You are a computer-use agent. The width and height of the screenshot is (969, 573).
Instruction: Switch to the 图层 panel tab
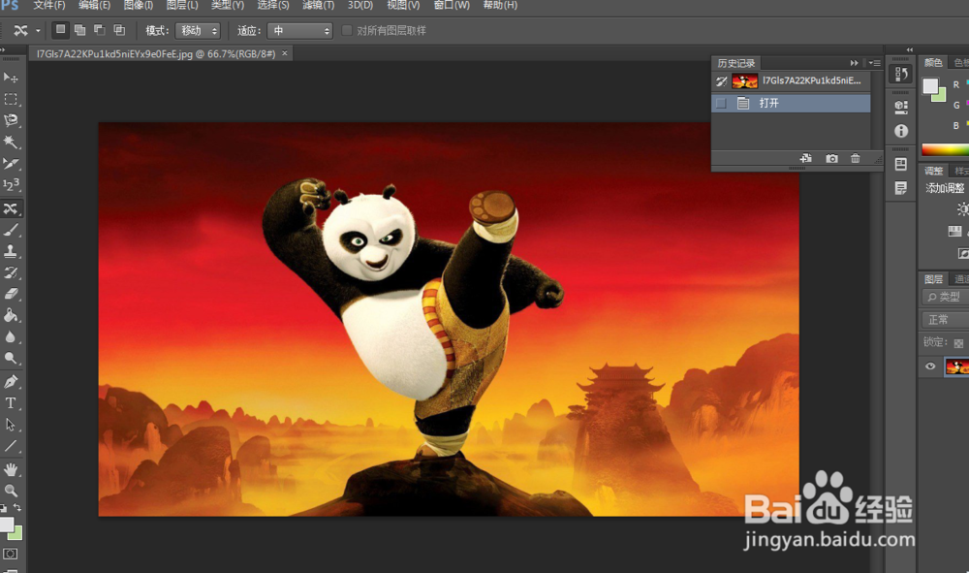(933, 279)
